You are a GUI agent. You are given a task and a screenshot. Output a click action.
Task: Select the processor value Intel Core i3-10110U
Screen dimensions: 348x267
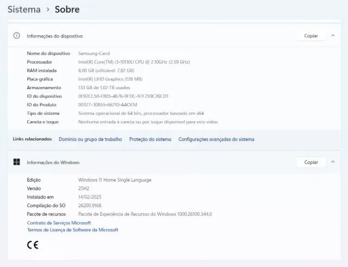[x=134, y=62]
